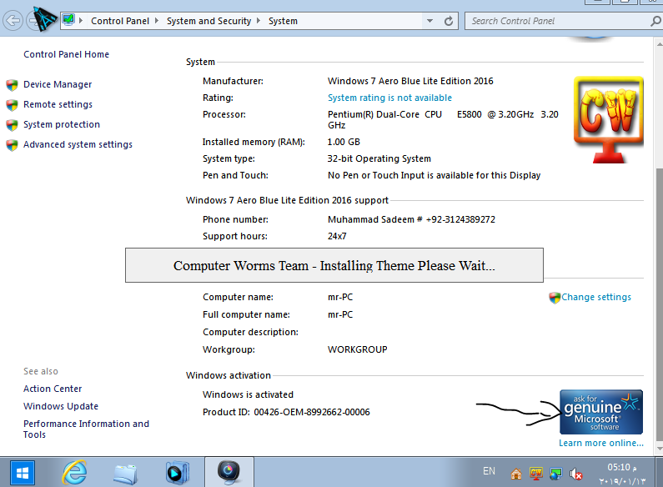663x487 pixels.
Task: Select System breadcrumb
Action: pyautogui.click(x=283, y=21)
